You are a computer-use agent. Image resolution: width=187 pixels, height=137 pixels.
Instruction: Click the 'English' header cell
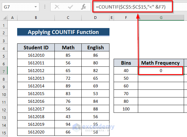tap(95, 48)
